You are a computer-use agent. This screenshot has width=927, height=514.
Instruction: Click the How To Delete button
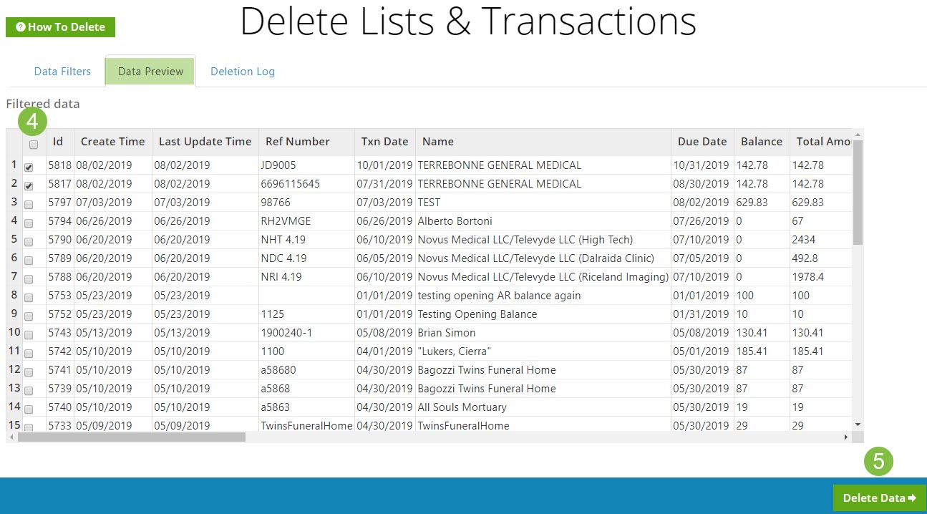pos(60,27)
